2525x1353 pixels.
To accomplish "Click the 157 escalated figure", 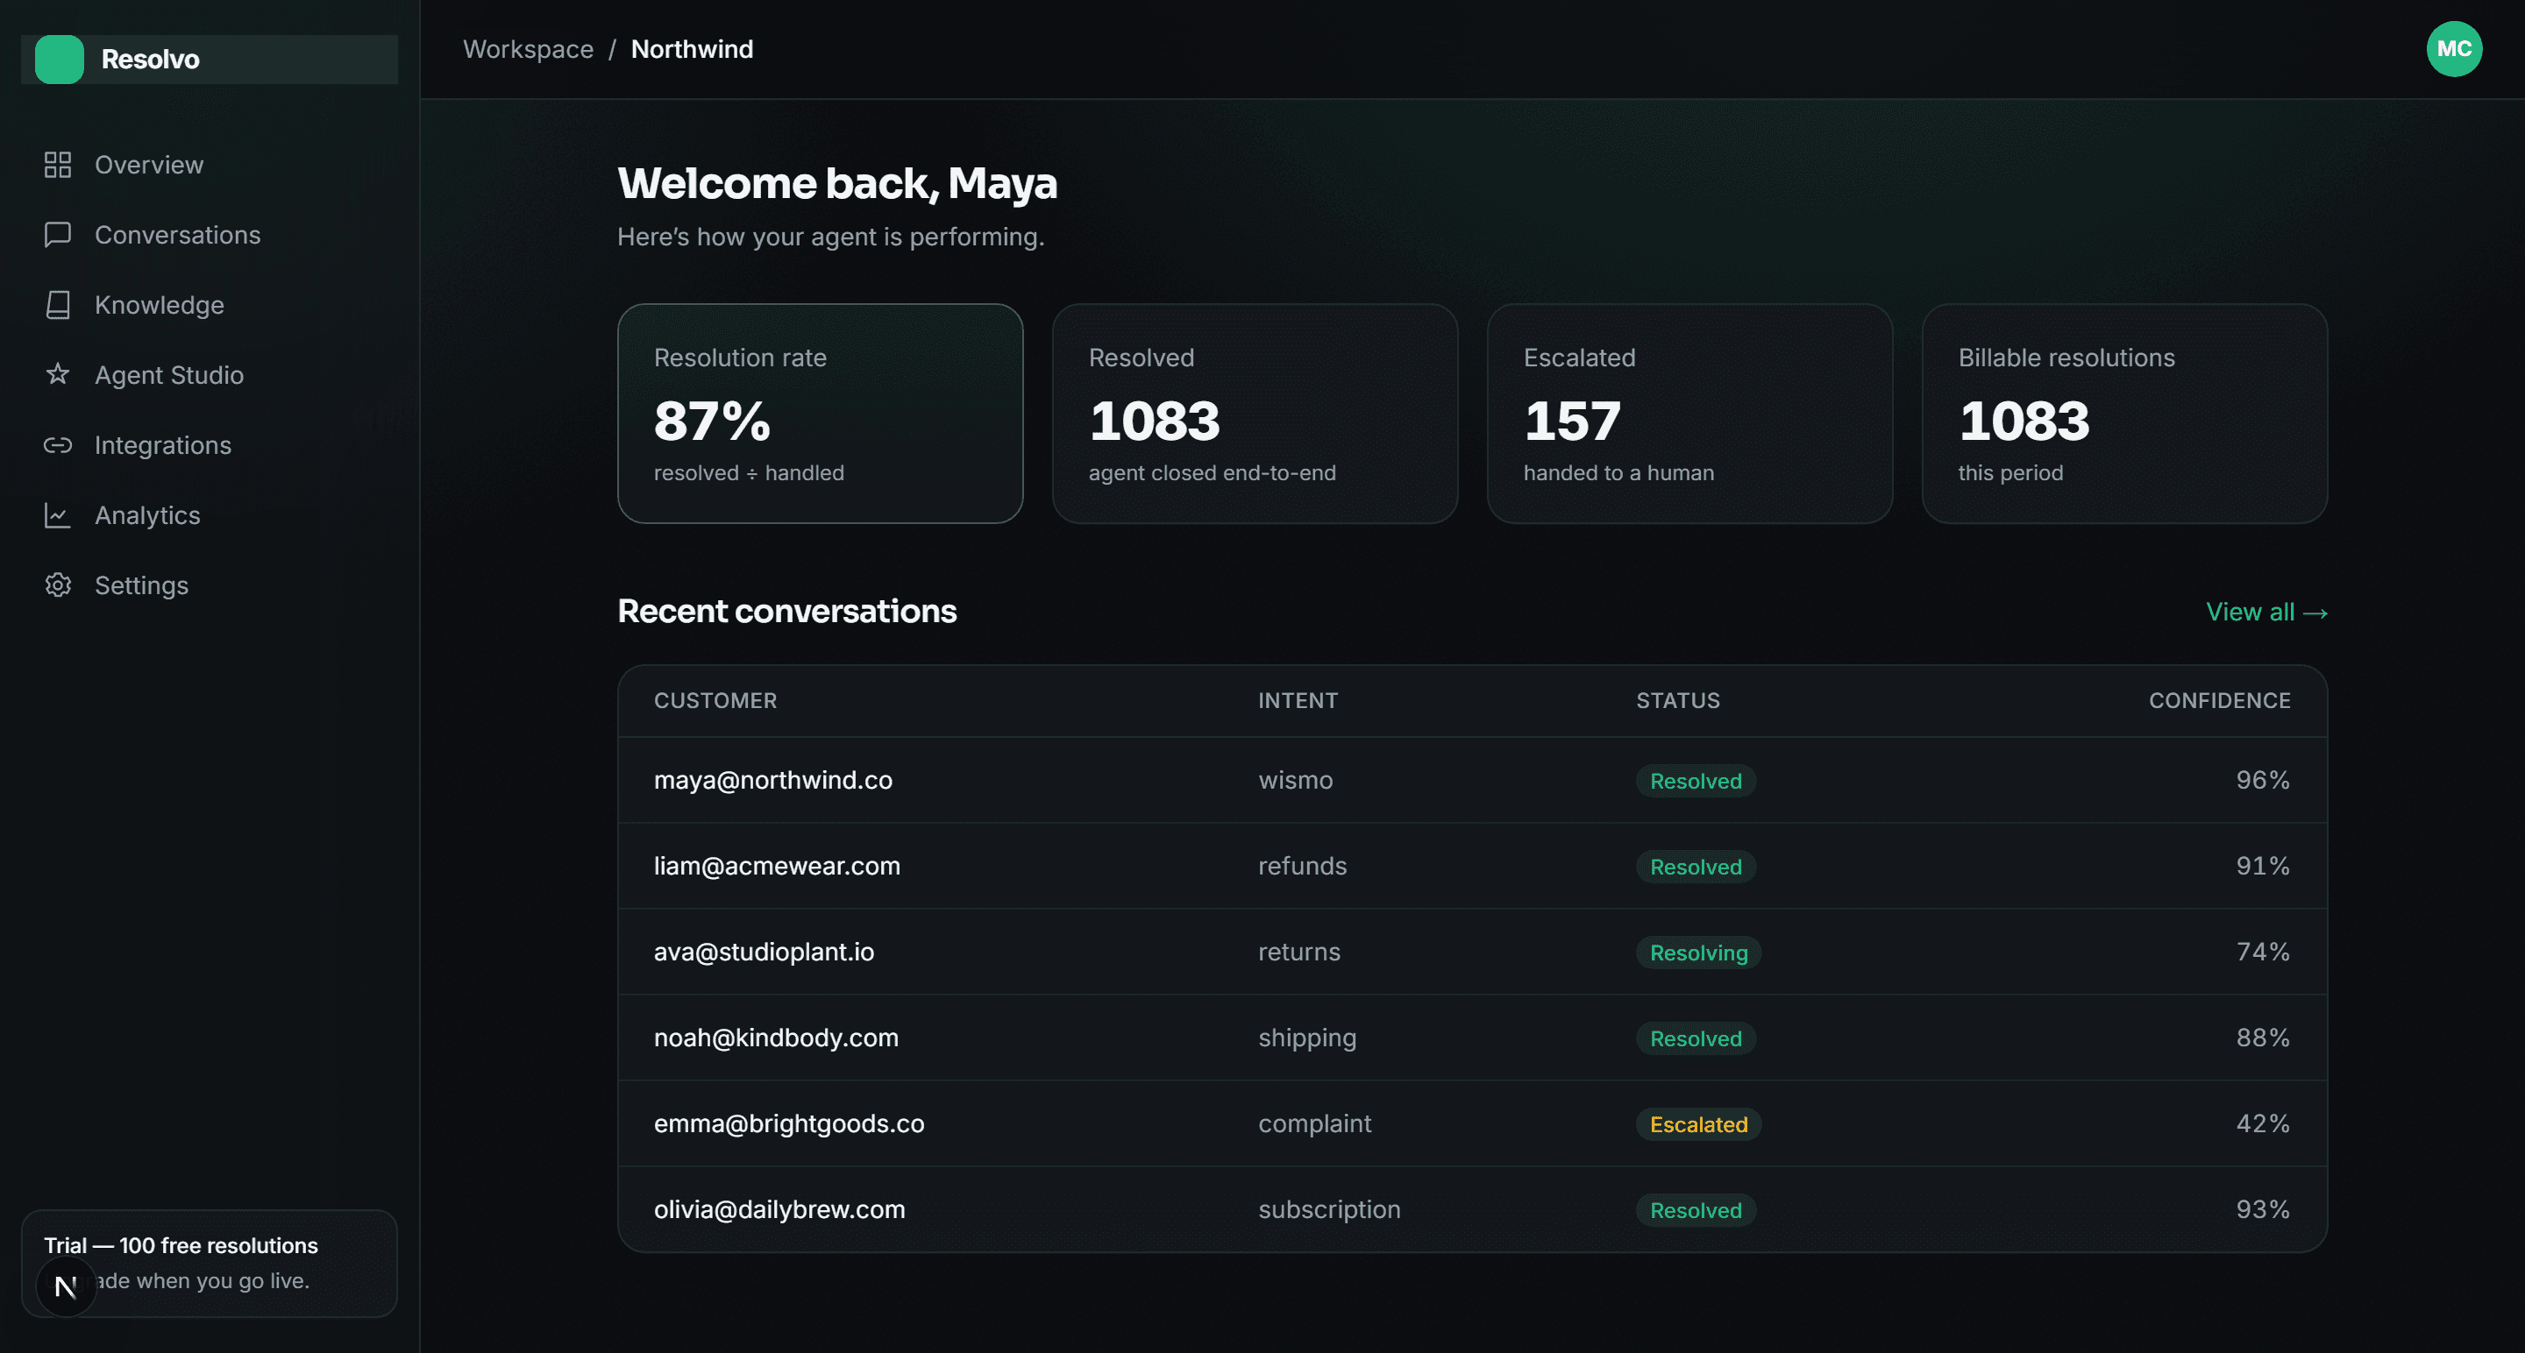I will tap(1571, 421).
